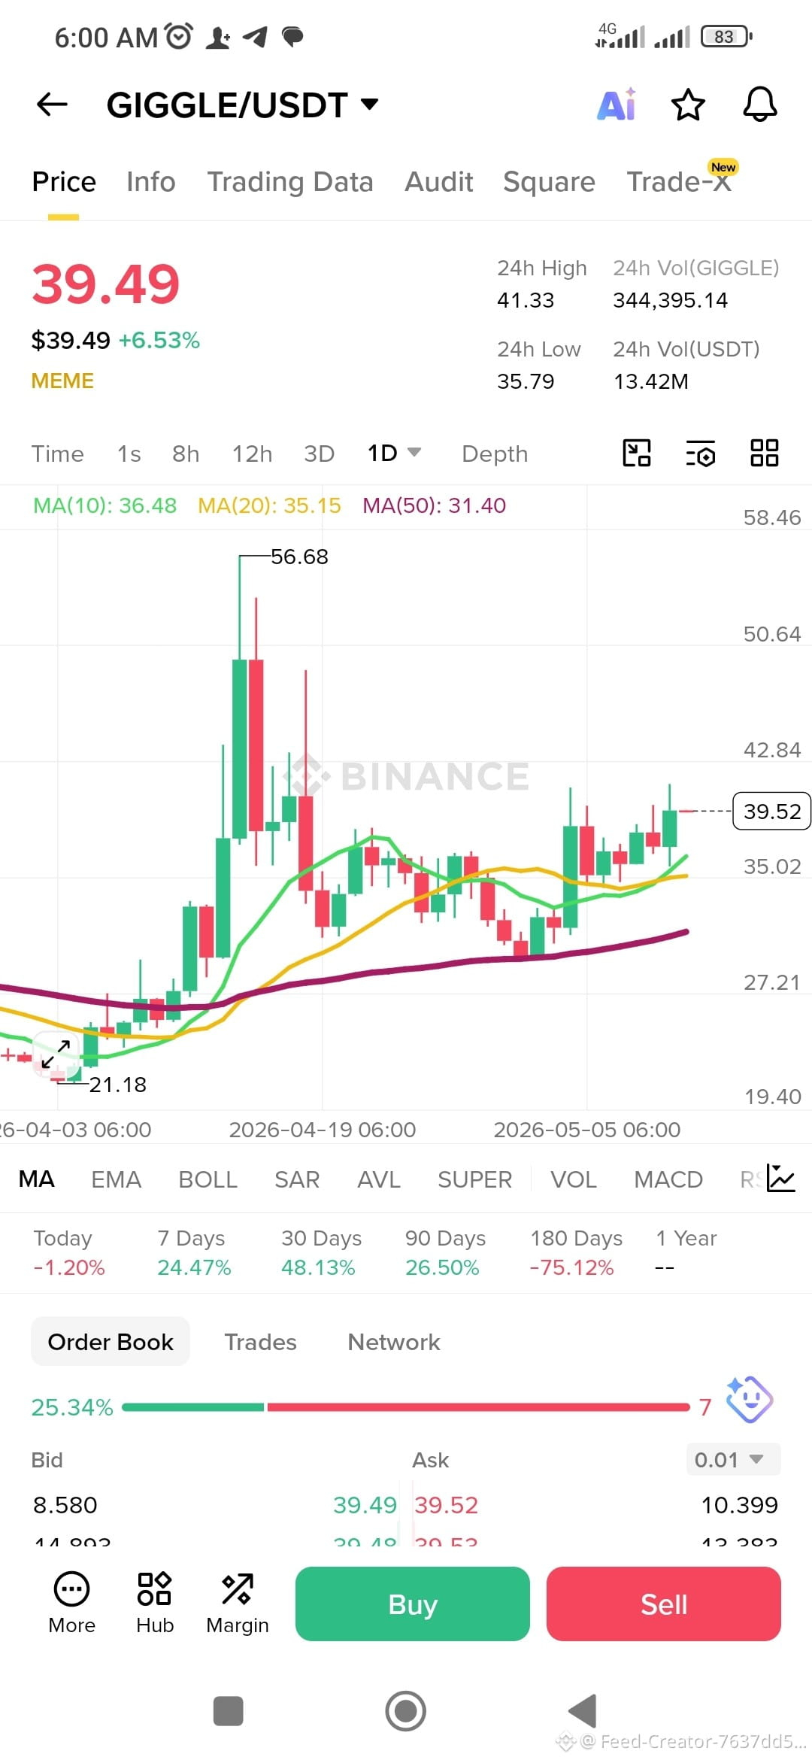Open the Hub icon
This screenshot has width=812, height=1760.
click(155, 1604)
